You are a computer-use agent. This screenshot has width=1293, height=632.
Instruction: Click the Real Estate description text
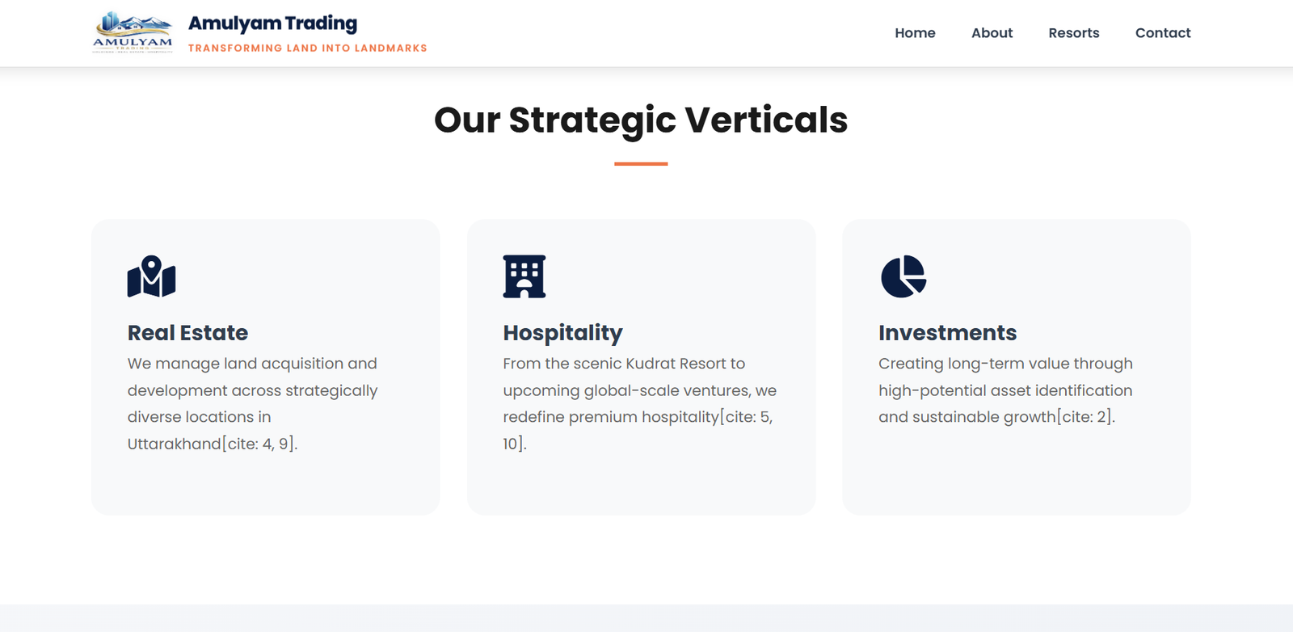252,390
